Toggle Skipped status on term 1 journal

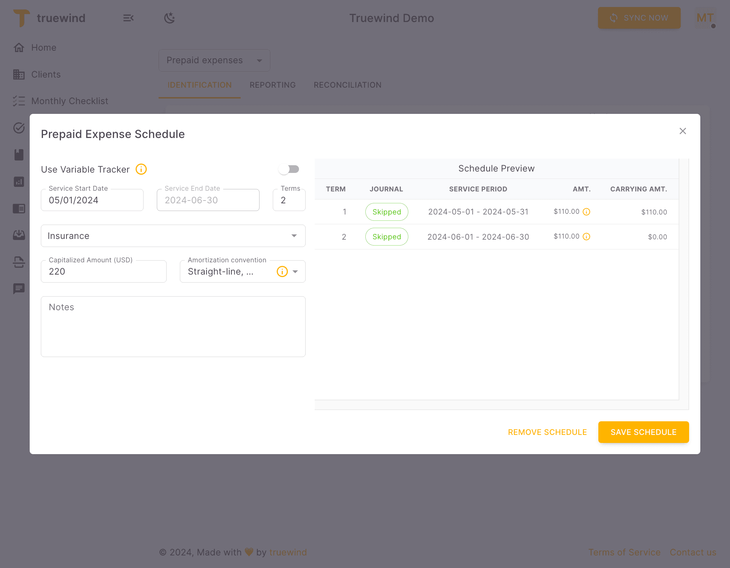click(386, 212)
